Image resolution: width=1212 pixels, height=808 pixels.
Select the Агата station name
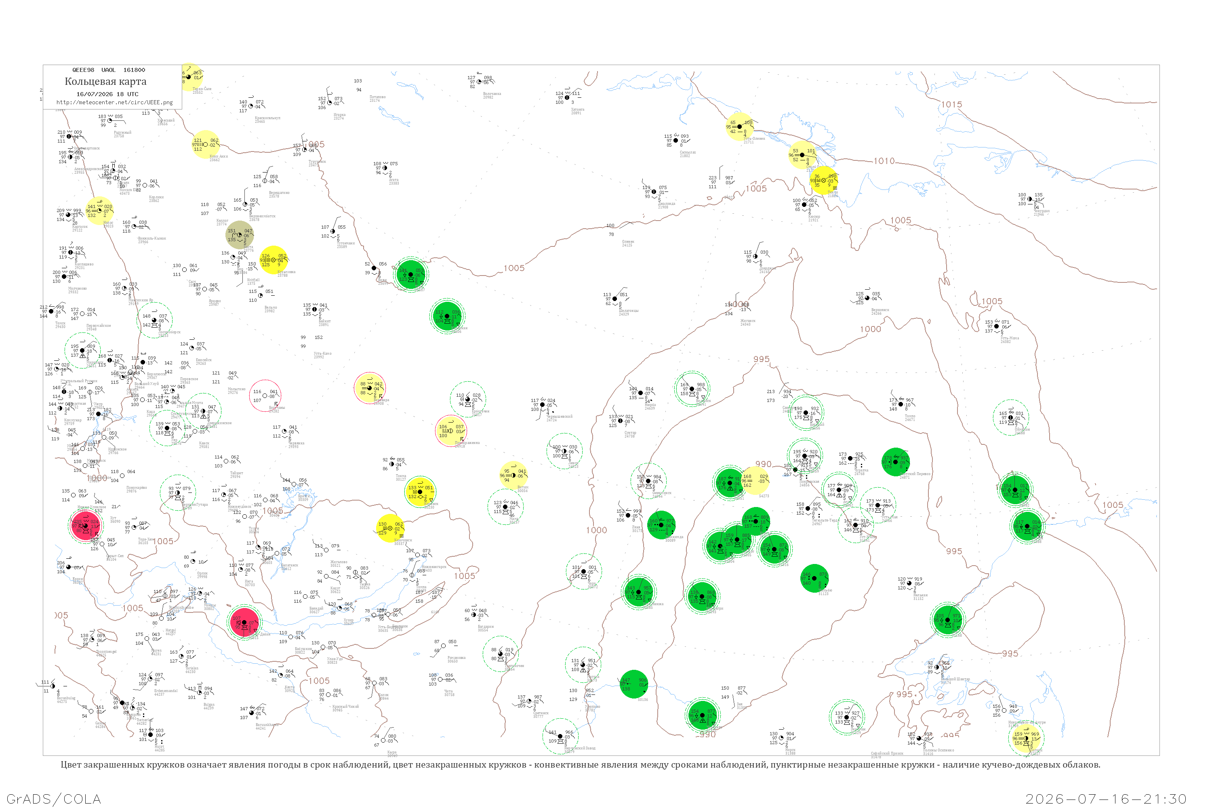click(x=393, y=180)
